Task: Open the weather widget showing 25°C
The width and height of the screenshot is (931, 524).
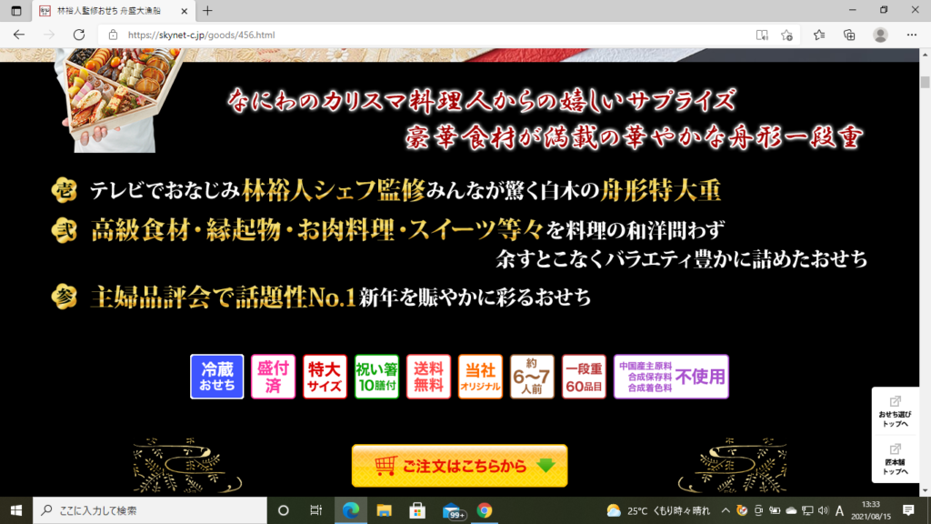Action: point(658,510)
